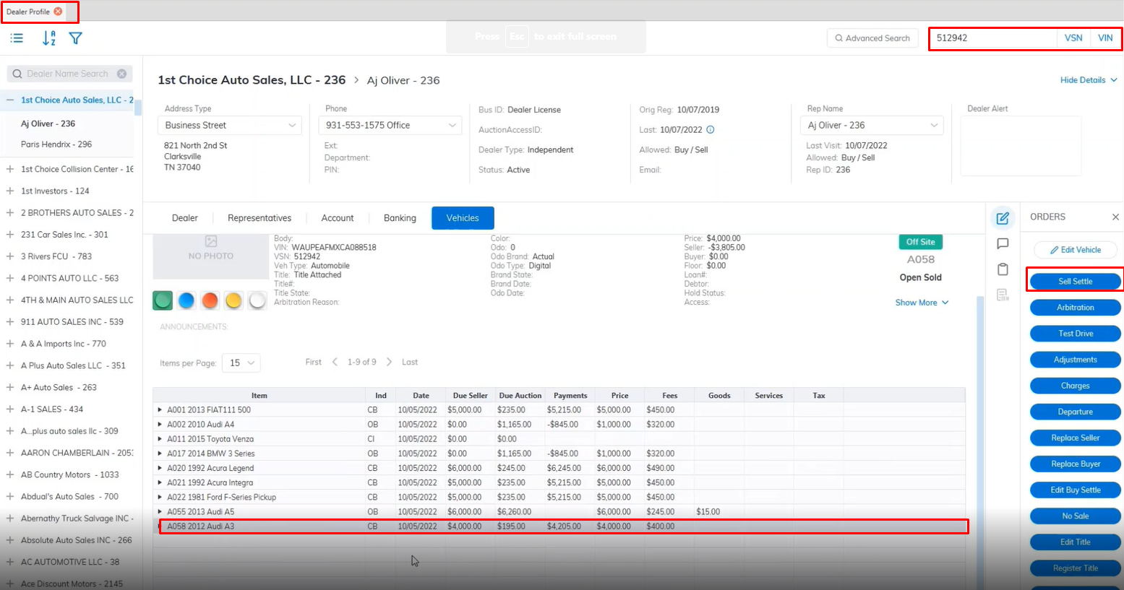Viewport: 1124px width, 590px height.
Task: Open the comments speech bubble panel
Action: pos(1003,244)
